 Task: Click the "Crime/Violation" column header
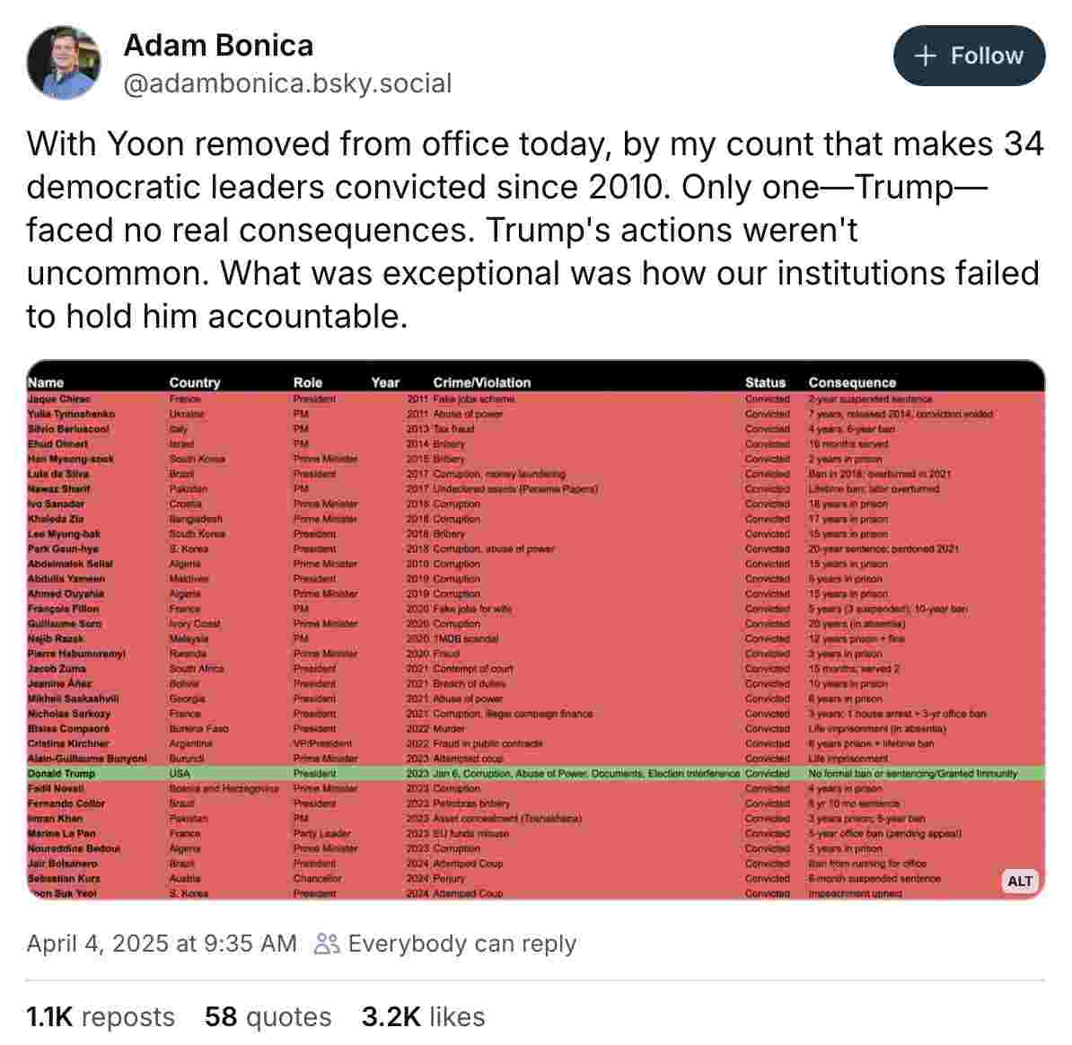pos(481,382)
